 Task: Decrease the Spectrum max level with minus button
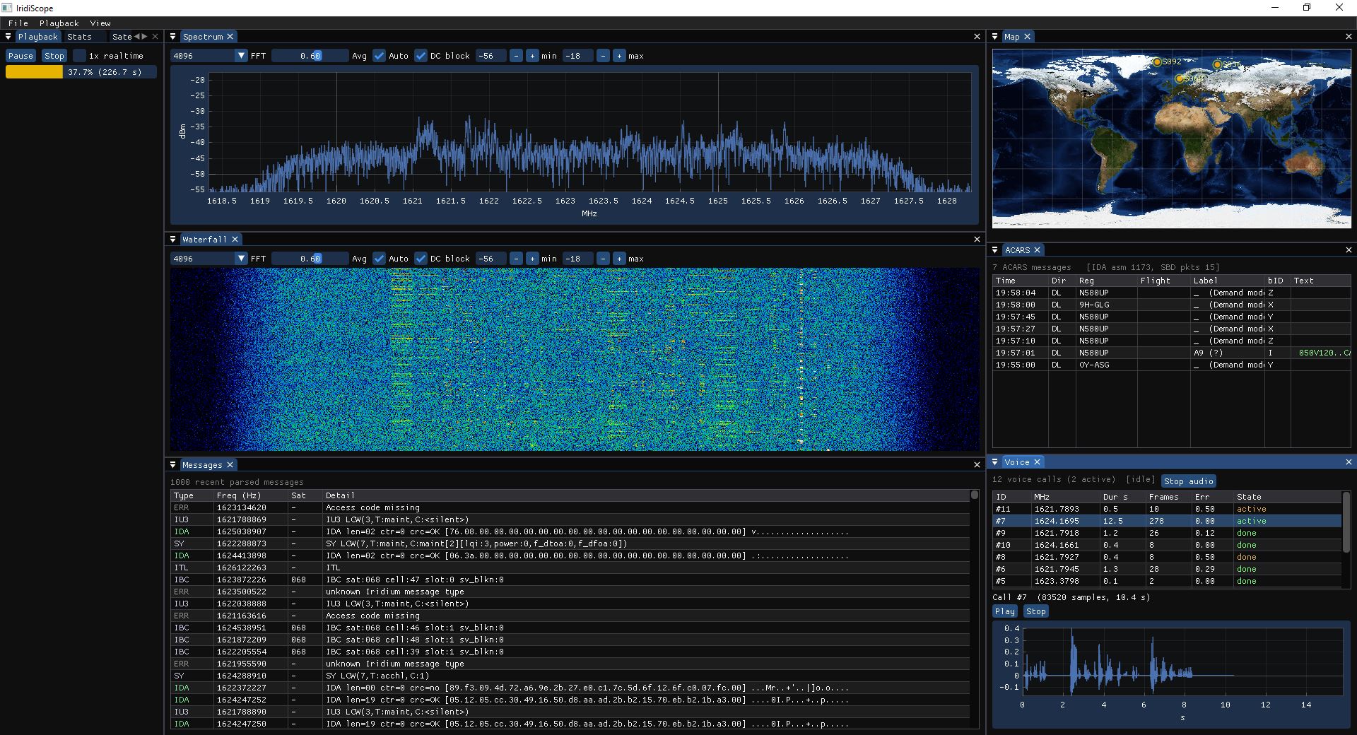(603, 56)
